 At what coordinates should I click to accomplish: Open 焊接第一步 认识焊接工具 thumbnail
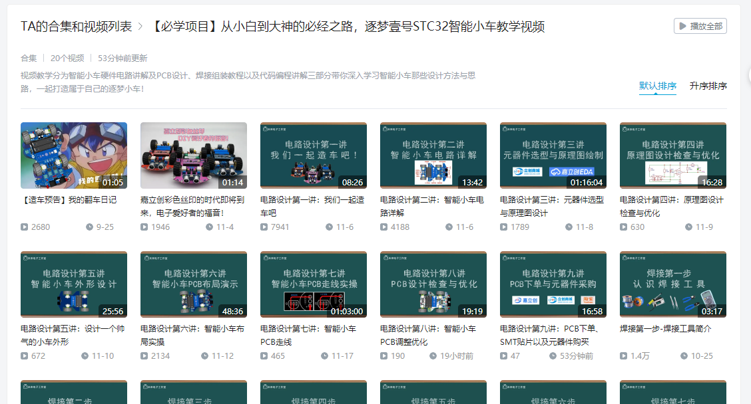673,284
